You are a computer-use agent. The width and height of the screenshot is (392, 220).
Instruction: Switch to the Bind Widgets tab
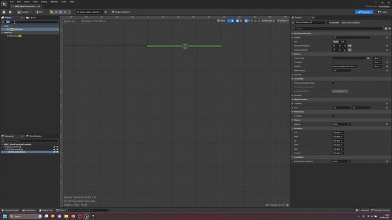(x=34, y=136)
